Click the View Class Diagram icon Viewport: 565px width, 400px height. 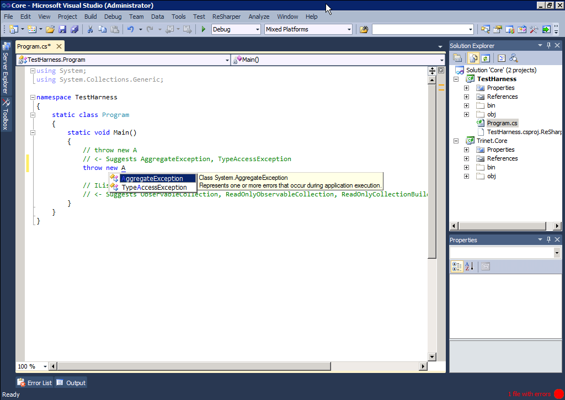click(x=514, y=58)
